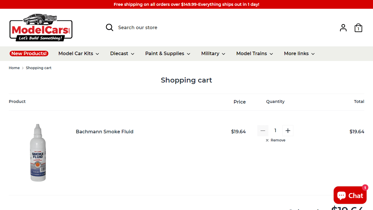Open the account user icon
The width and height of the screenshot is (373, 210).
(x=343, y=28)
